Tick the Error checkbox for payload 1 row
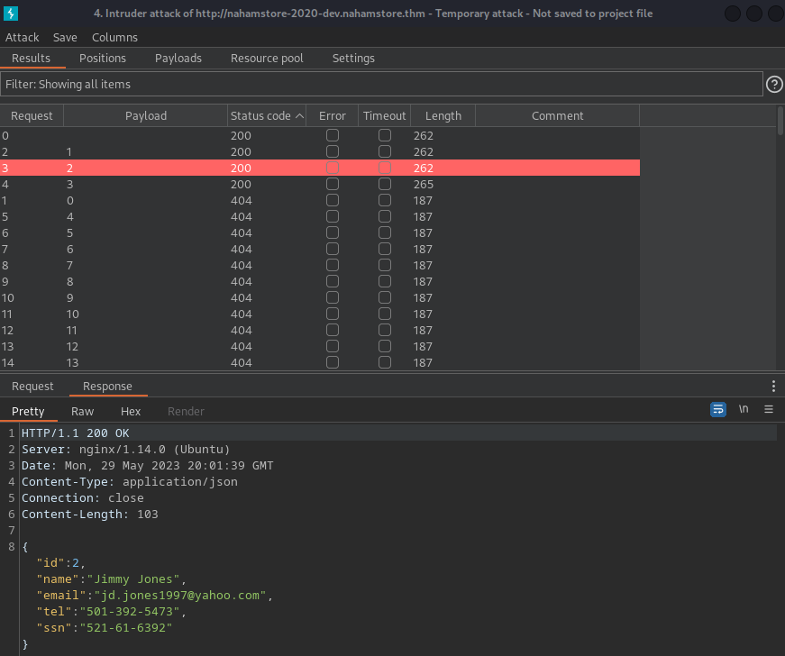The image size is (785, 656). tap(333, 152)
